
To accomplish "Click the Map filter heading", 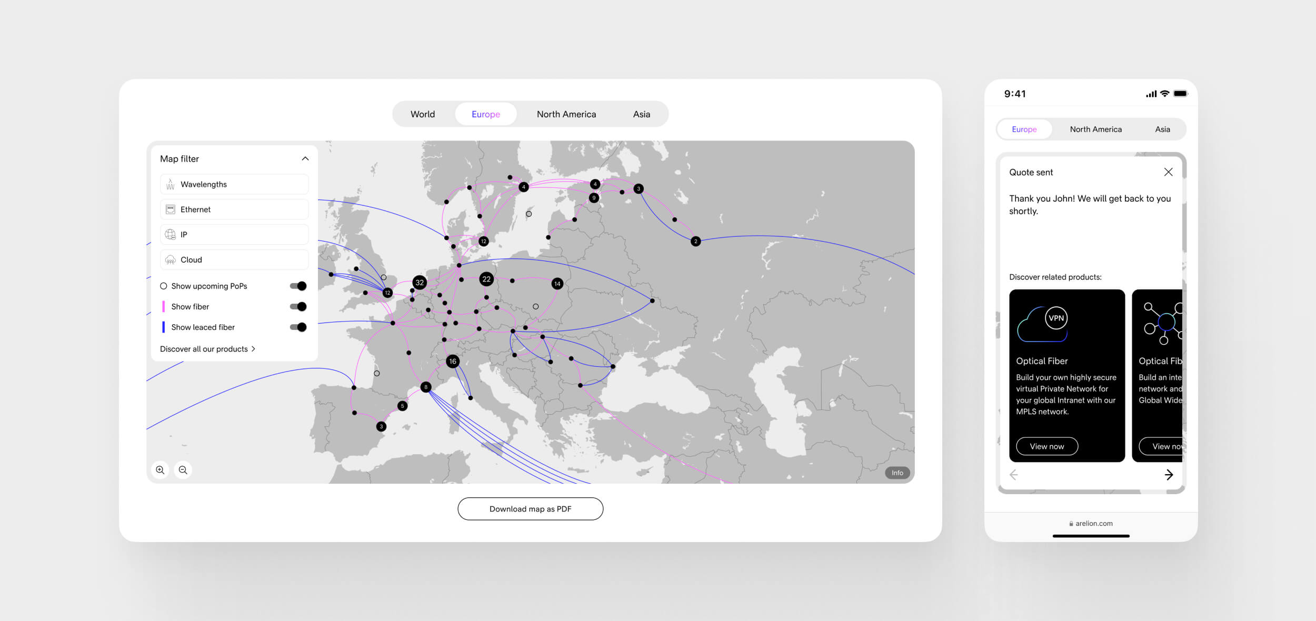I will pyautogui.click(x=180, y=159).
